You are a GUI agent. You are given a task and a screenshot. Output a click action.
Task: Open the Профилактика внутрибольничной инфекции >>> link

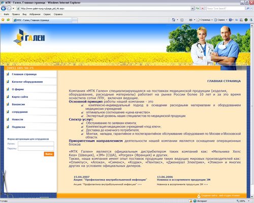tap(108, 184)
